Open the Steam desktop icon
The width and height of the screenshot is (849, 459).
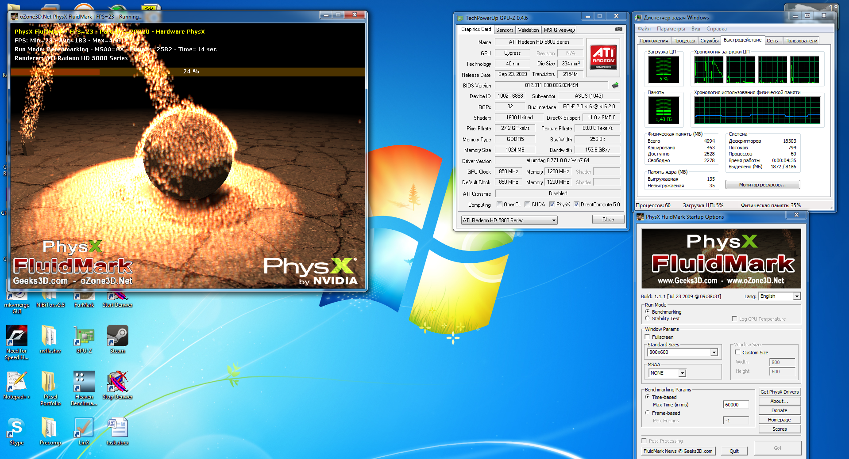(x=117, y=339)
